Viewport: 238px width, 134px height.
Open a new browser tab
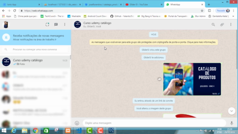pos(209,4)
